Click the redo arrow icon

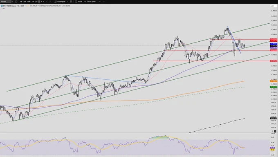tap(103, 2)
